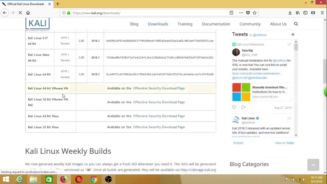The image size is (327, 184).
Task: Launch Internet Explorer from taskbar
Action: tap(20, 179)
